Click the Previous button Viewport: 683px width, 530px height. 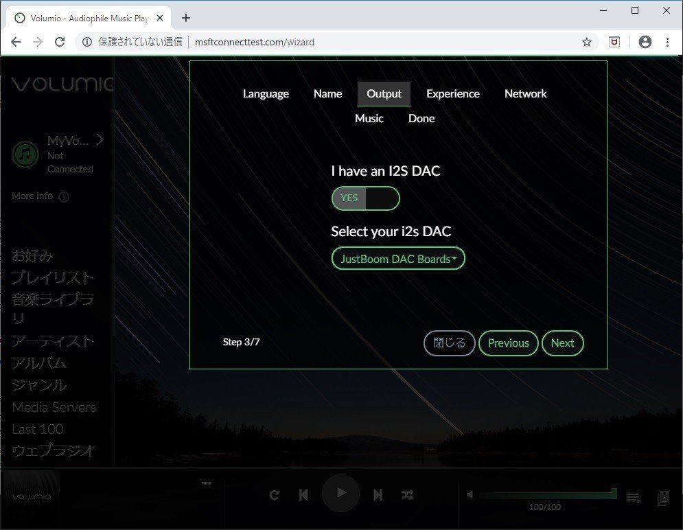tap(509, 343)
